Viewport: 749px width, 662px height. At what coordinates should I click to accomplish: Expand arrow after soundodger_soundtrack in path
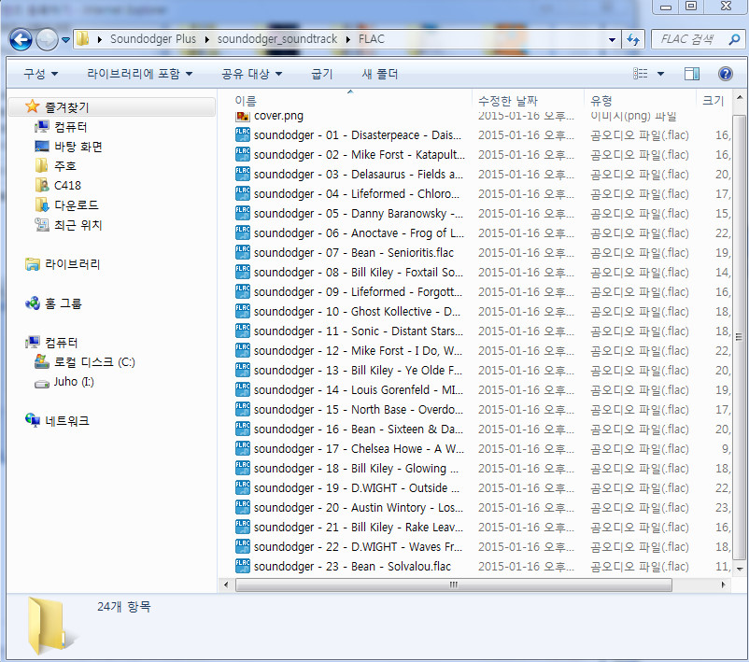348,39
